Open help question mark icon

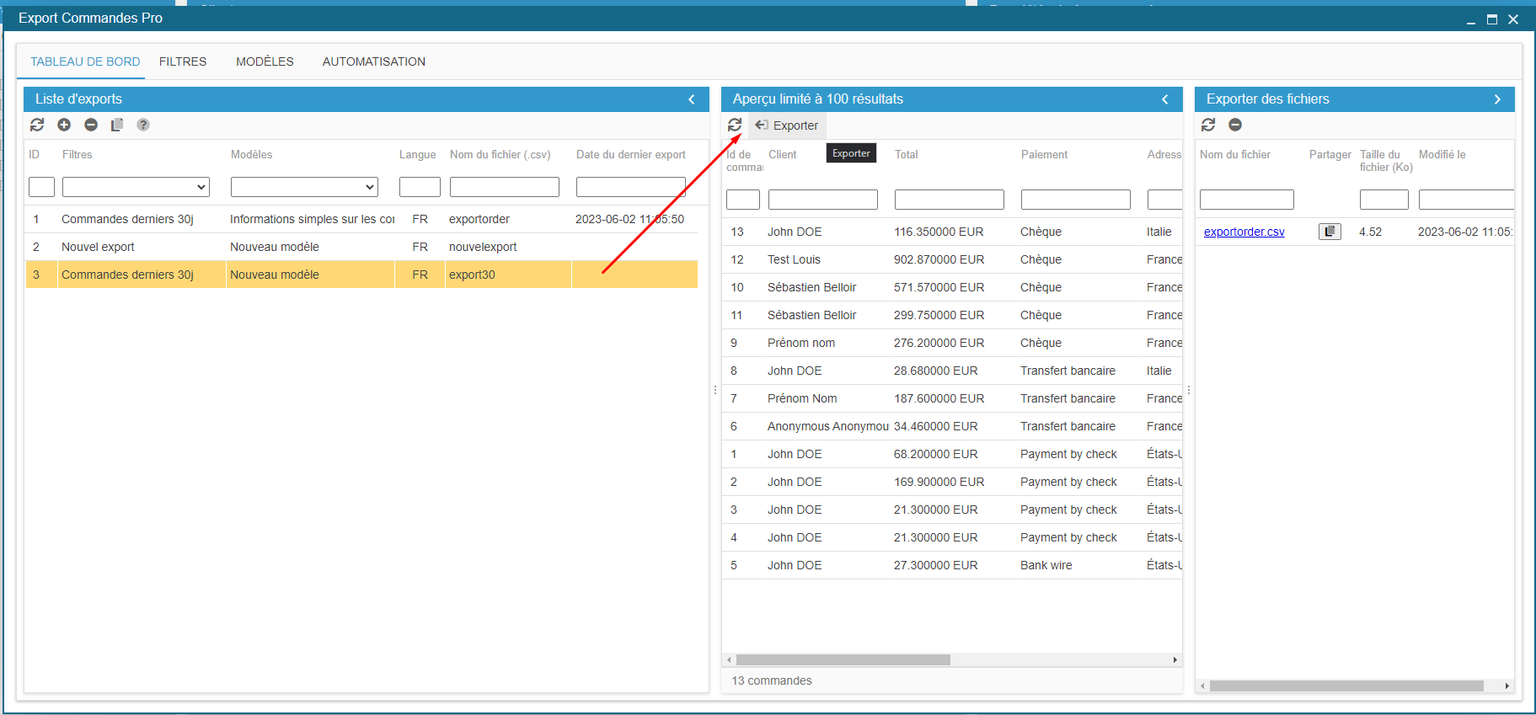click(x=143, y=125)
